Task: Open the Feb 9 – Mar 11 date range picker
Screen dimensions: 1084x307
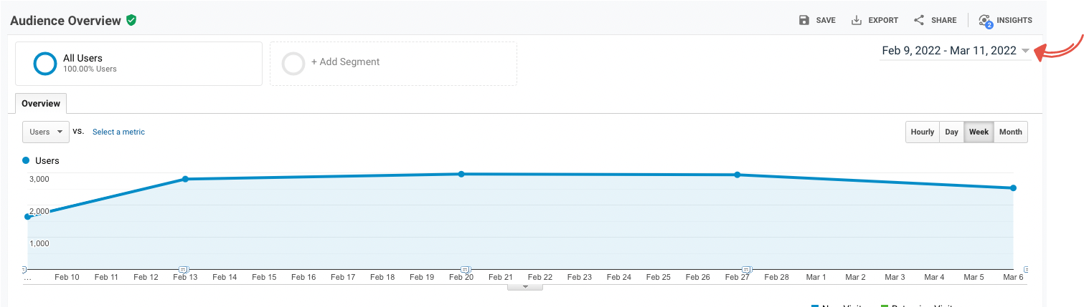Action: [x=956, y=51]
